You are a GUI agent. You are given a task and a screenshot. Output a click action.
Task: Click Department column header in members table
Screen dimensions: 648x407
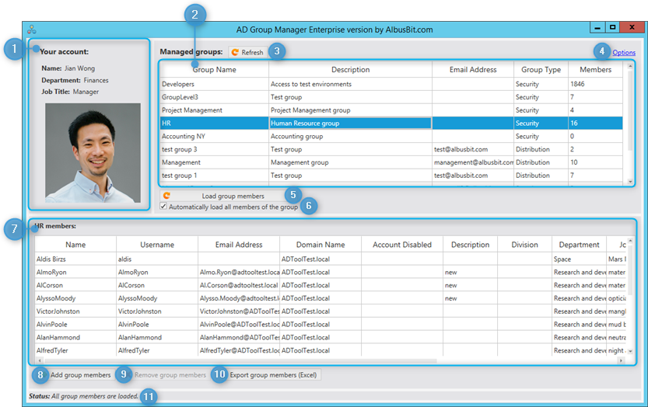[x=579, y=245]
